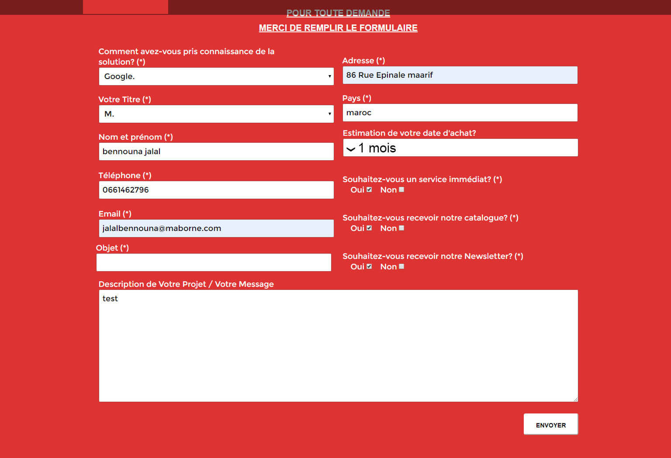This screenshot has height=458, width=671.
Task: Click the ENVOYER button
Action: (550, 424)
